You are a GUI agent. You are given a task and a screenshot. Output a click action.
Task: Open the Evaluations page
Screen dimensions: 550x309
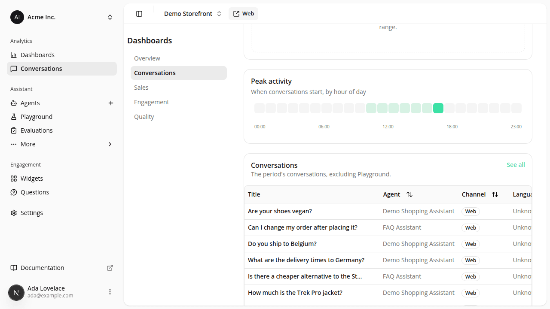62,130
